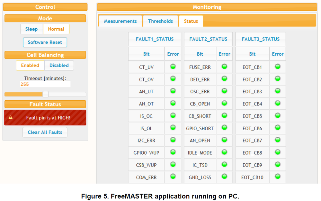Click the warning triangle in Fault Status
The height and width of the screenshot is (201, 321).
click(x=11, y=117)
